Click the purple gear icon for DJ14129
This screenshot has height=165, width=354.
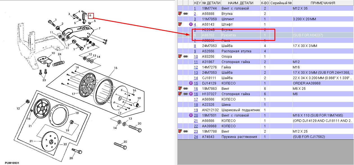click(191, 83)
